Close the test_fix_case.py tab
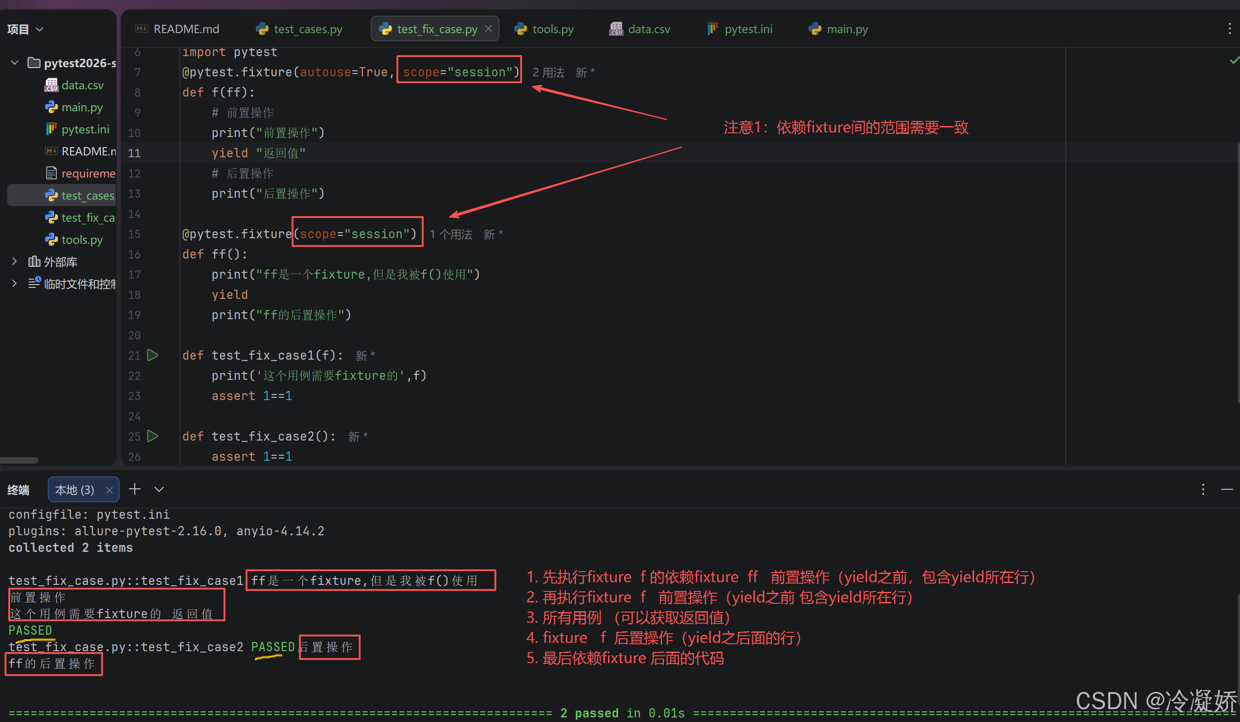 pos(488,29)
